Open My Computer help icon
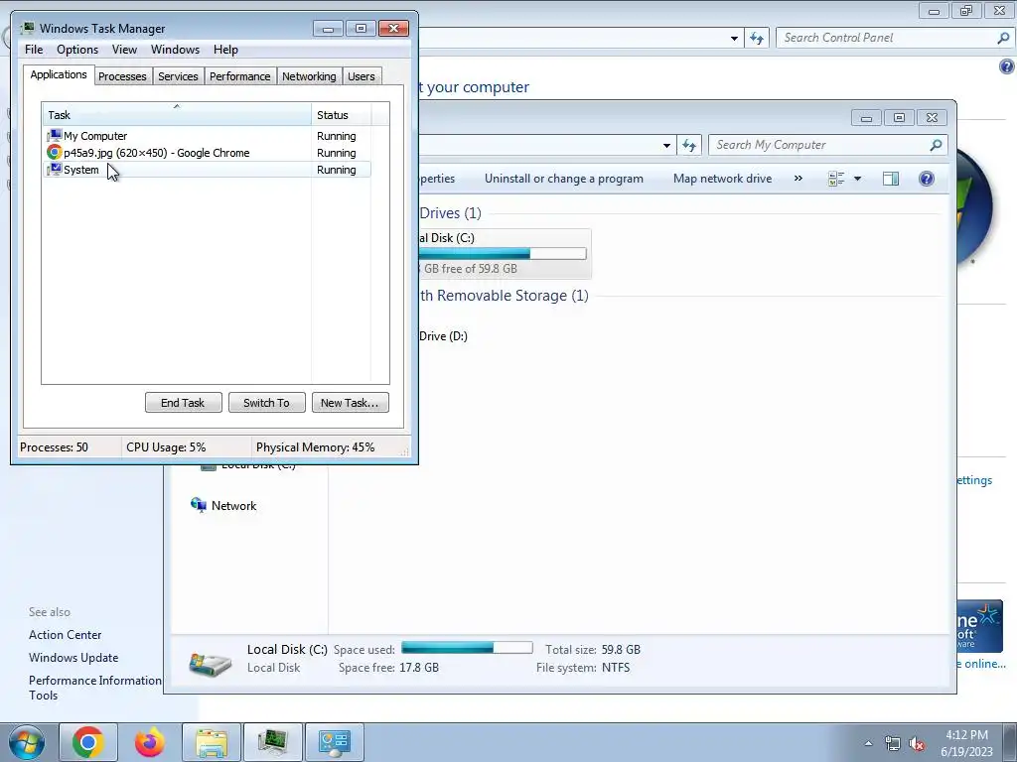Image resolution: width=1017 pixels, height=762 pixels. pos(927,179)
